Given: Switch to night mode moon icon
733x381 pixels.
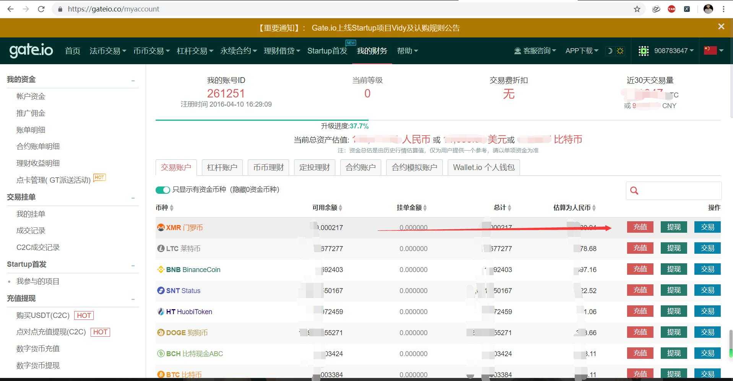Looking at the screenshot, I should point(610,51).
